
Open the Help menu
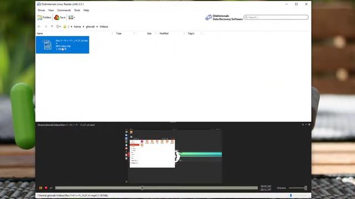(86, 10)
